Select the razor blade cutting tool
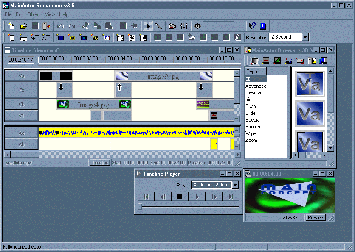The image size is (355, 252). click(x=158, y=26)
